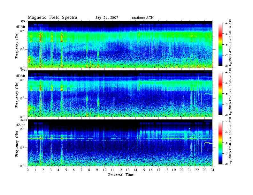Click the "32Hz" tick label of dZ/dt panel
The width and height of the screenshot is (253, 195).
24,120
